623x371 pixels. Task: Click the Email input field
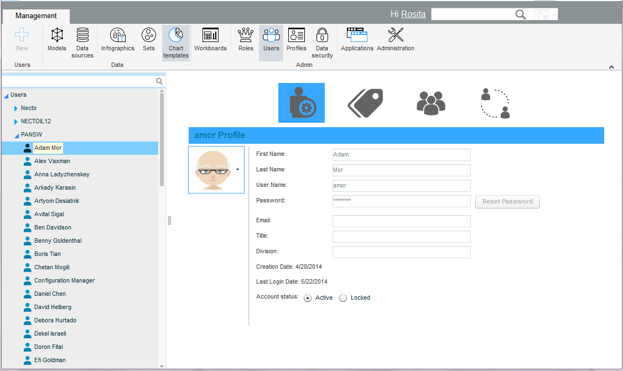tap(401, 221)
